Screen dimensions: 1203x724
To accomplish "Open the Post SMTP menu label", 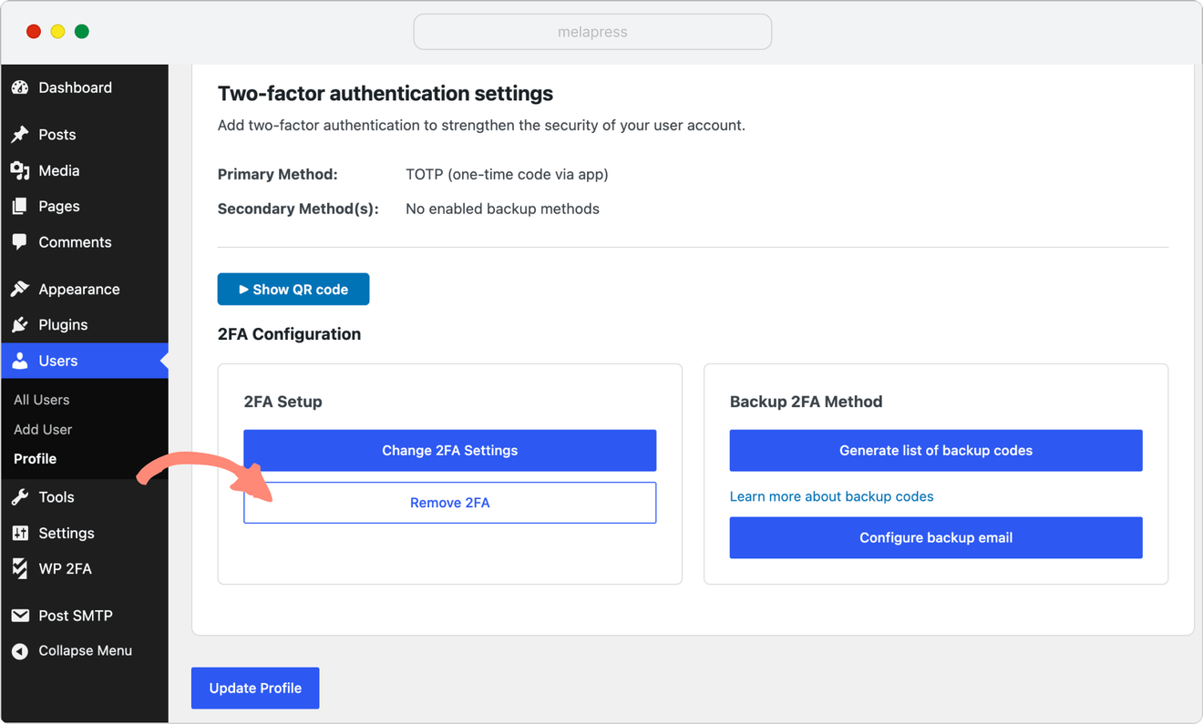I will coord(76,616).
